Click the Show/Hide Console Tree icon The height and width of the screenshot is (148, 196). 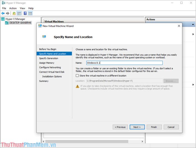coord(19,13)
